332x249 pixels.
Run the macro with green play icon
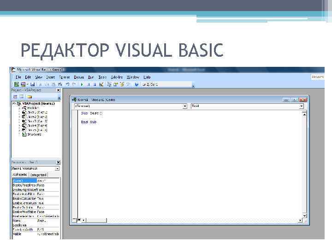[x=82, y=84]
